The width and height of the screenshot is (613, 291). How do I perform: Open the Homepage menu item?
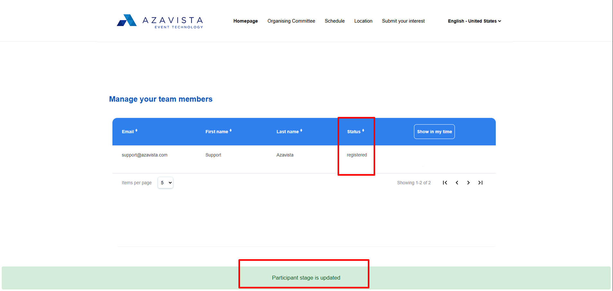[246, 21]
